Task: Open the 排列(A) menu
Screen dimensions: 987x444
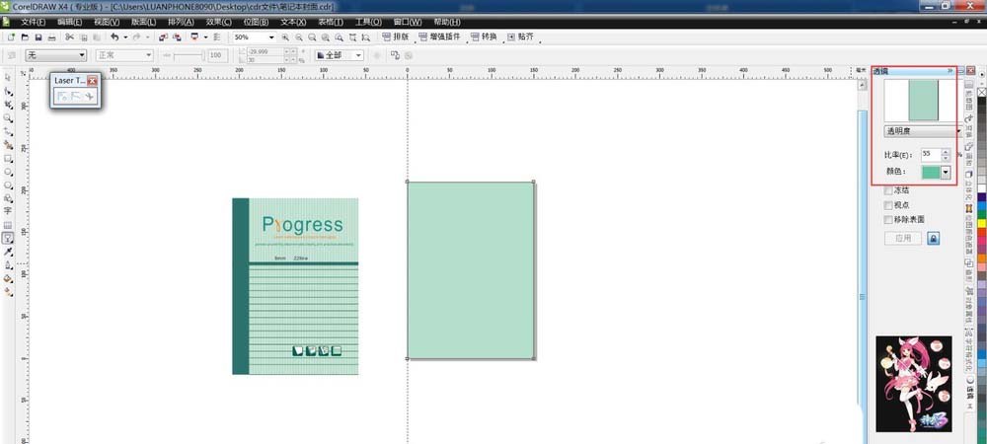Action: click(x=182, y=22)
